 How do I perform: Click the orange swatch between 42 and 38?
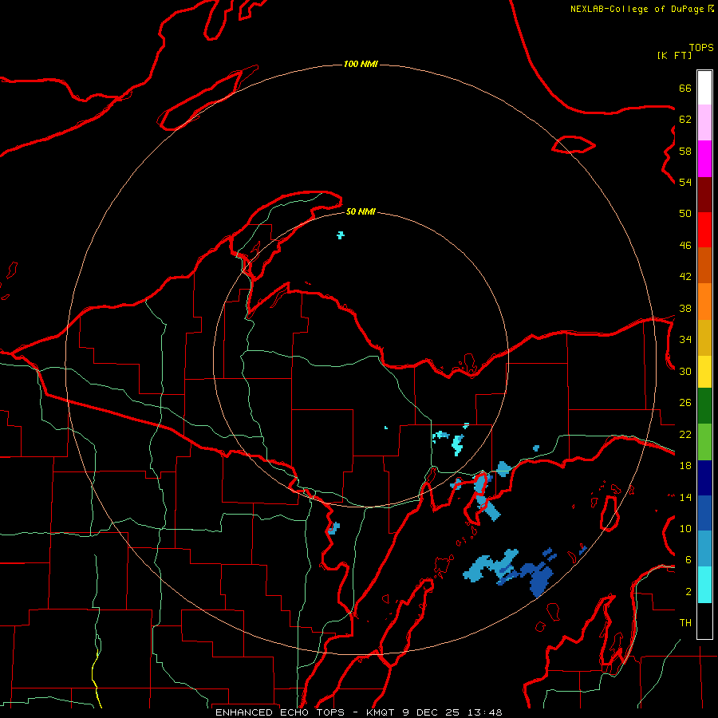[704, 302]
